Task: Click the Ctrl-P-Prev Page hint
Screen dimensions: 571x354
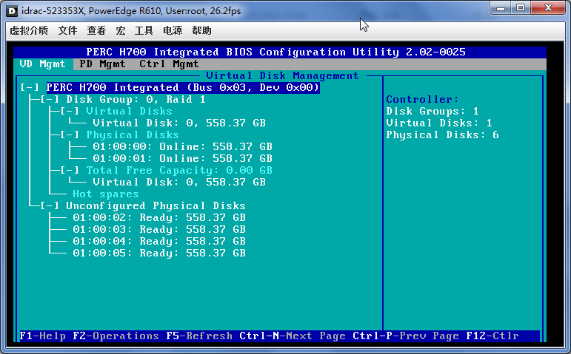Action: tap(406, 336)
